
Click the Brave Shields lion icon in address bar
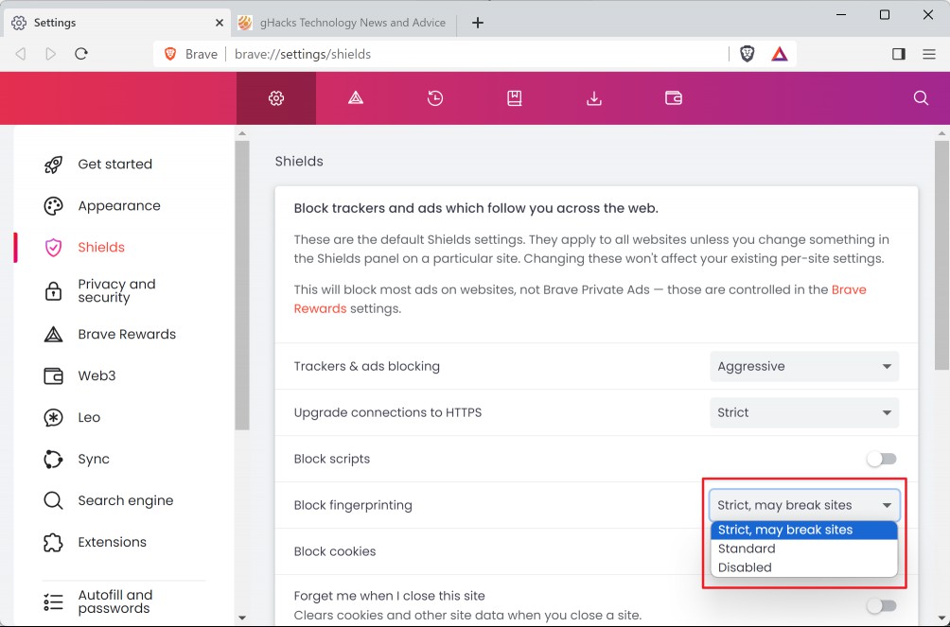(747, 54)
